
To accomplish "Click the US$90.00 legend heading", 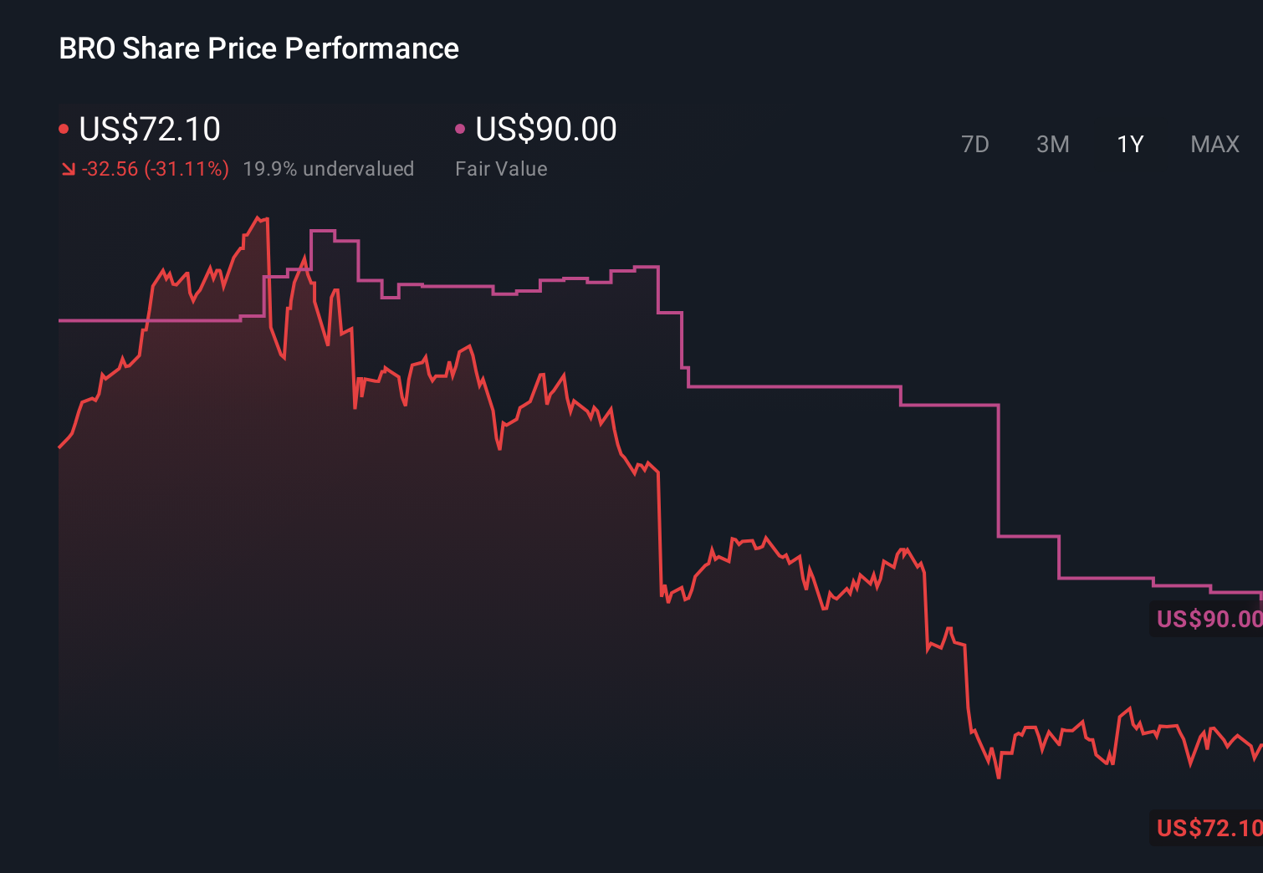I will click(545, 130).
